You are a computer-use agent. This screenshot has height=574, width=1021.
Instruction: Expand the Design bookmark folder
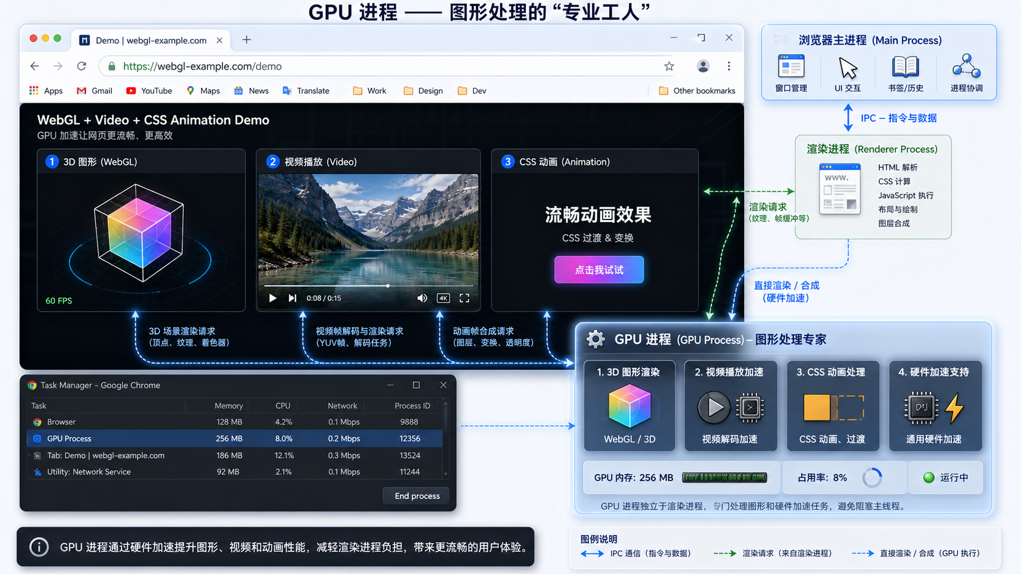pyautogui.click(x=423, y=90)
